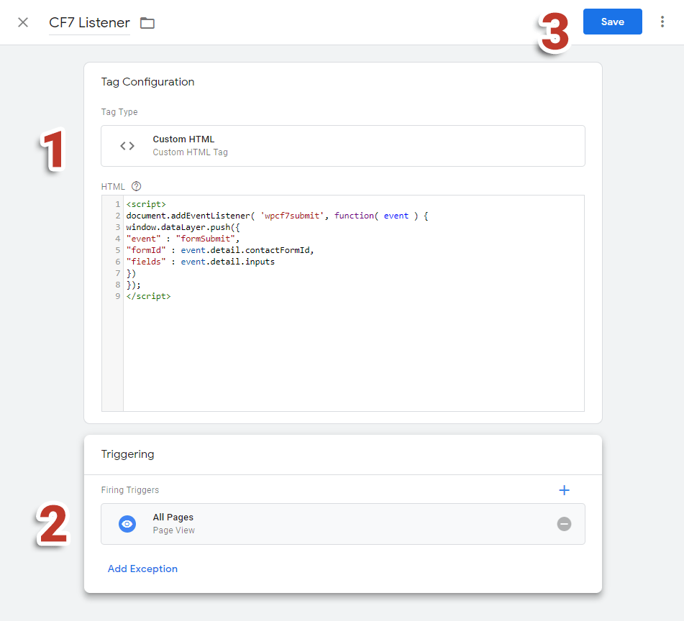Open the Triggering panel header
684x621 pixels.
click(x=127, y=454)
